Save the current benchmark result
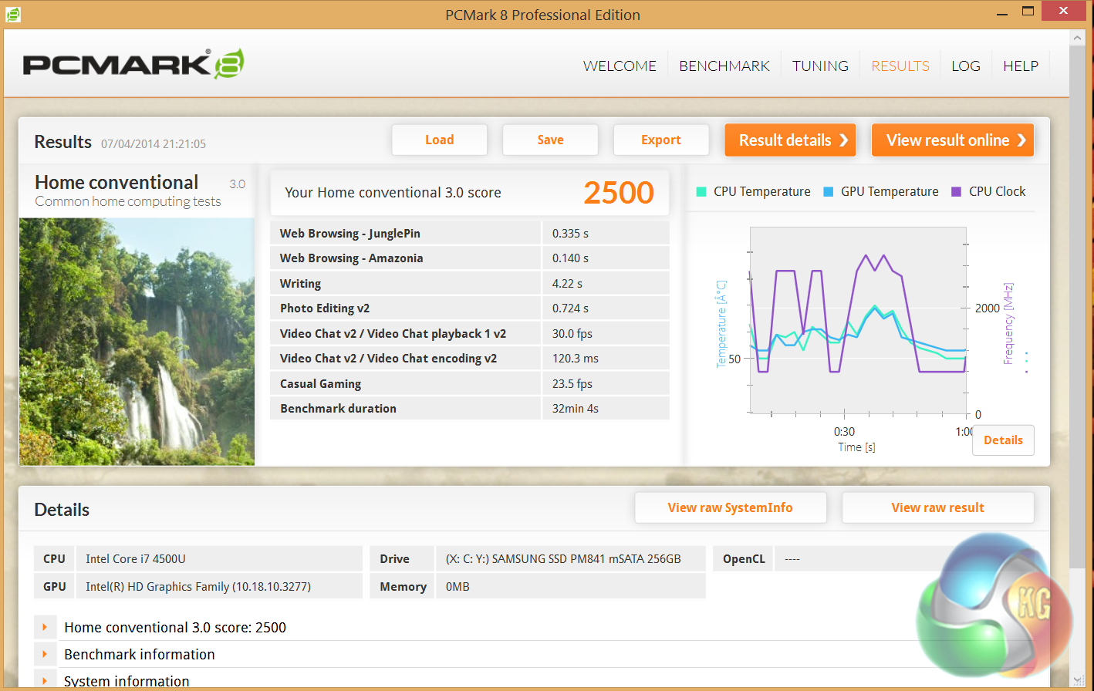This screenshot has height=691, width=1094. (x=550, y=140)
